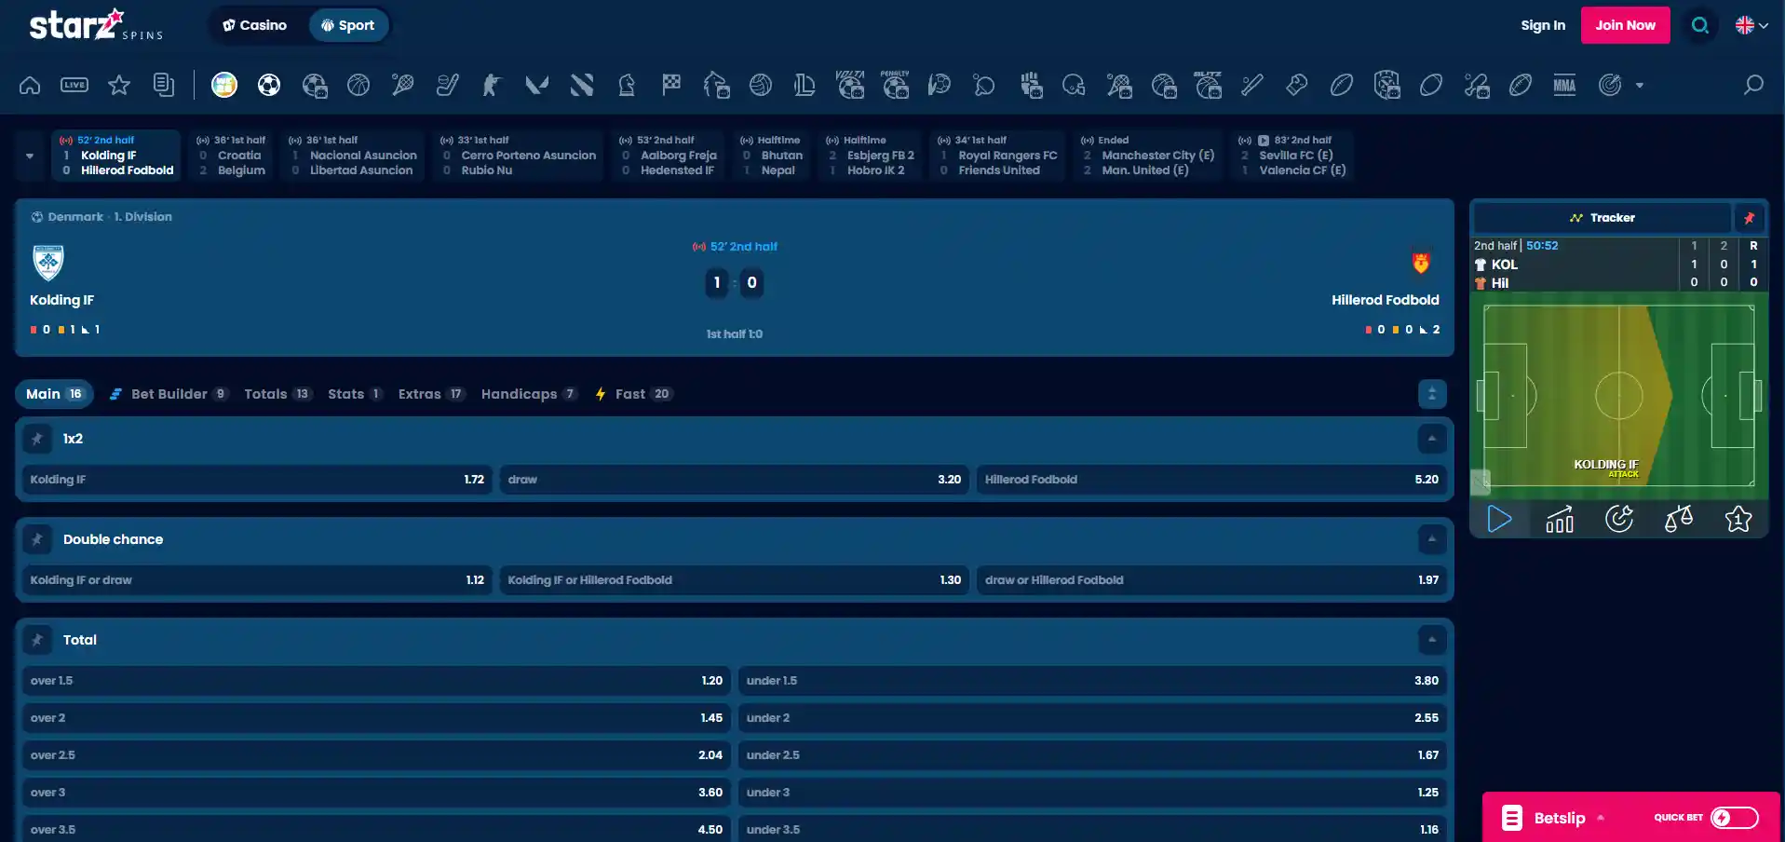
Task: Open the LIVE events icon
Action: [x=74, y=86]
